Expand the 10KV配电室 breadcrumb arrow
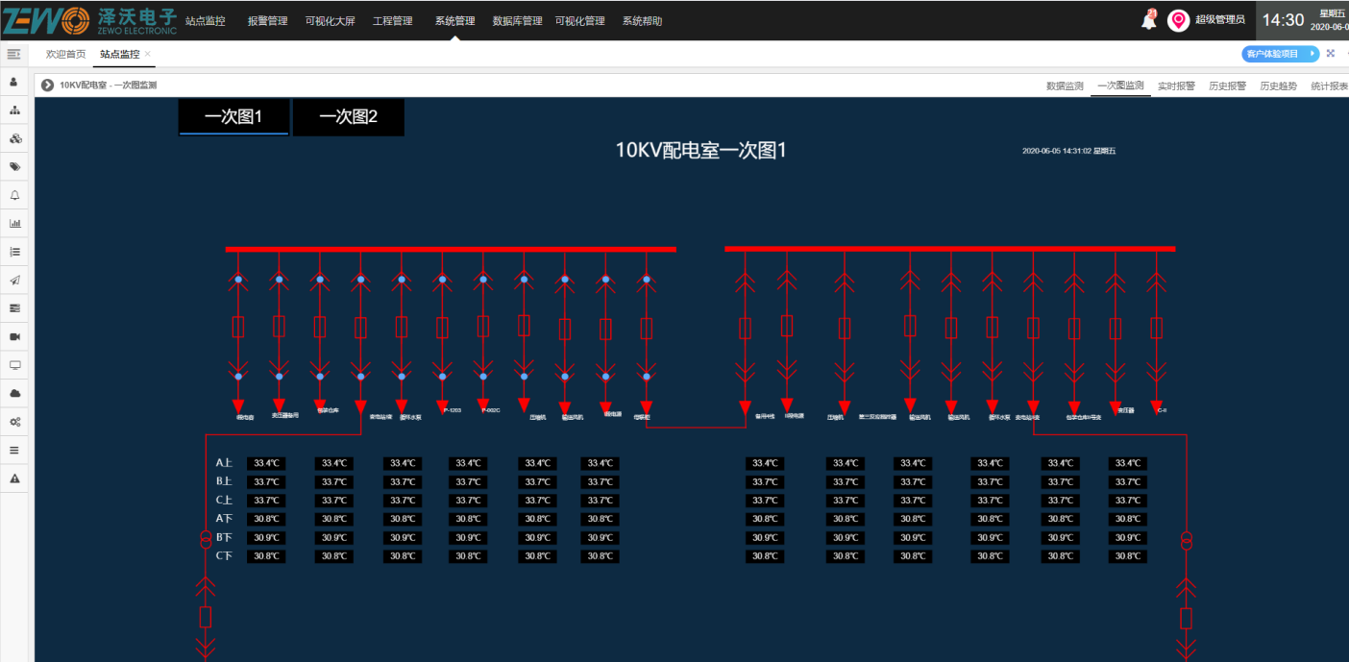The width and height of the screenshot is (1349, 662). click(x=47, y=86)
